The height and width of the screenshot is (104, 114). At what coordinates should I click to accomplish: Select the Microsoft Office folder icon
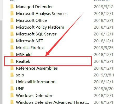12,20
